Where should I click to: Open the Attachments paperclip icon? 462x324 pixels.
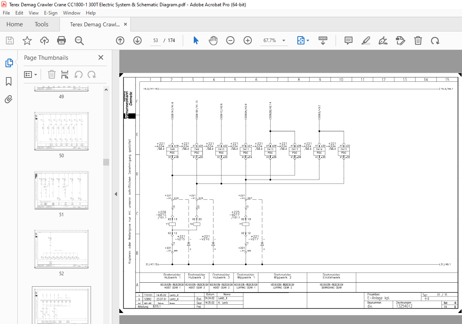coord(9,99)
